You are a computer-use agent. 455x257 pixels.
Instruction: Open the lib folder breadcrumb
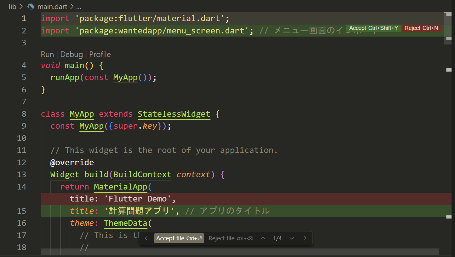point(13,7)
